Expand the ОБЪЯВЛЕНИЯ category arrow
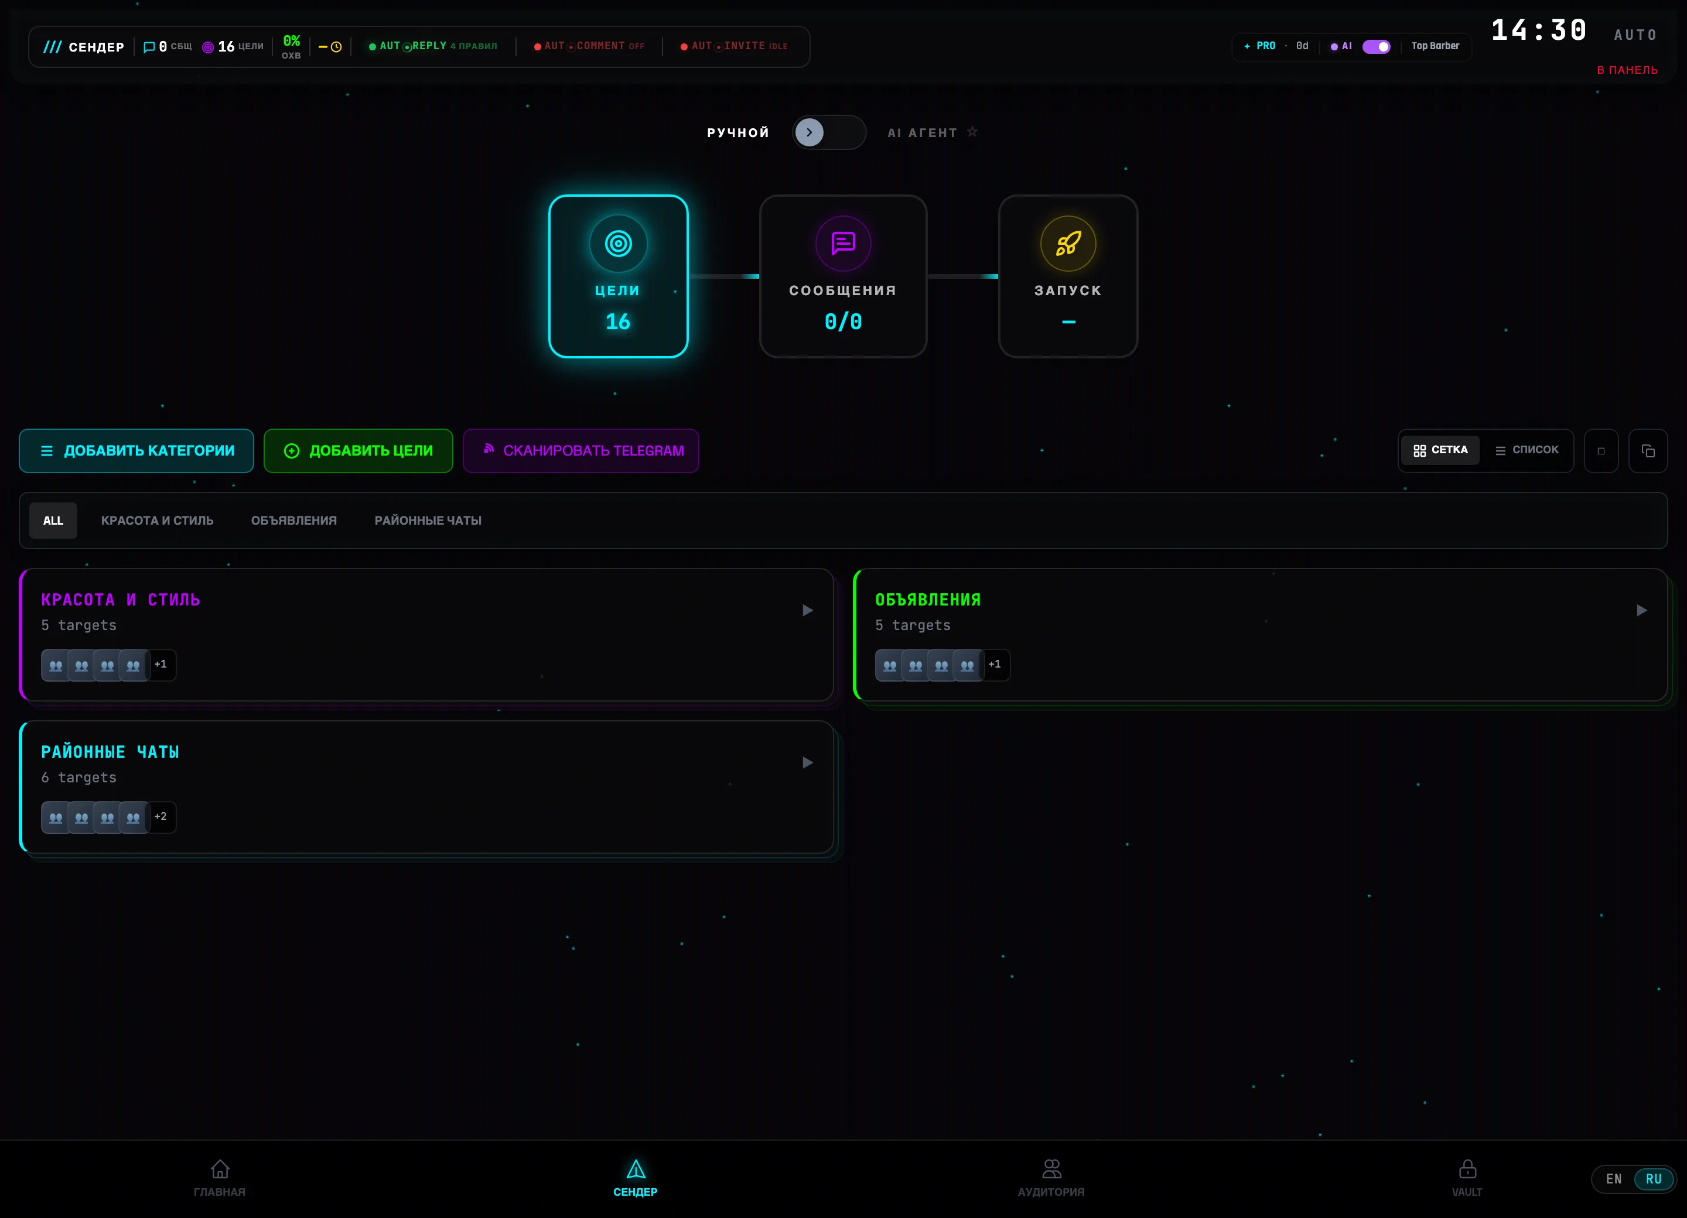 click(1641, 611)
